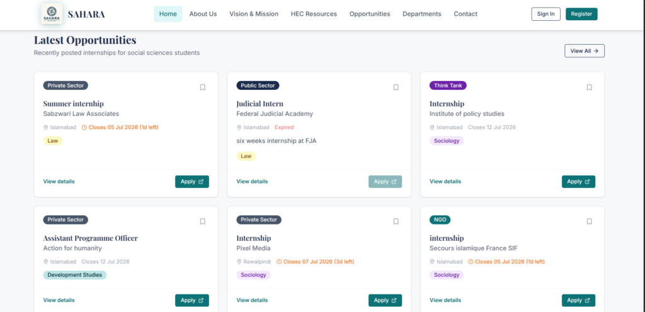The width and height of the screenshot is (645, 312).
Task: Click the Expired status text
Action: click(284, 127)
